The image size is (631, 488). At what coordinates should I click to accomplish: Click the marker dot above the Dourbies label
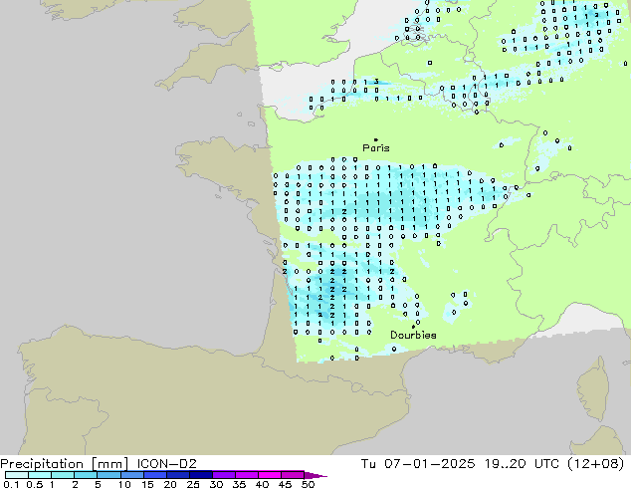413,327
